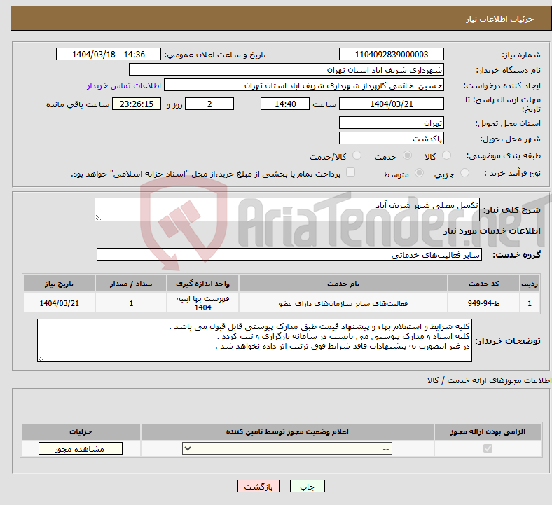Viewport: 552px width, 505px height.
Task: Click the delivery province field تهران
Action: point(391,123)
